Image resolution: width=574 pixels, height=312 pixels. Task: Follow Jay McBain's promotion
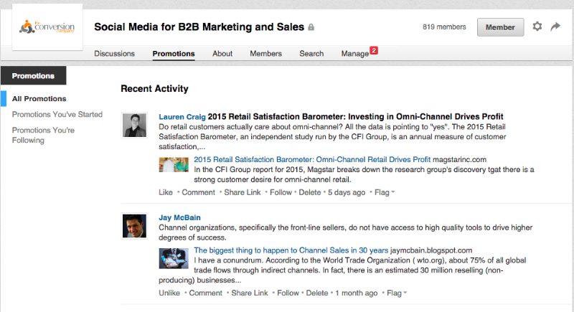[x=288, y=293]
